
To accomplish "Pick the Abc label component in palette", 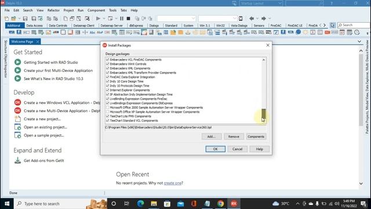I will pyautogui.click(x=93, y=33).
